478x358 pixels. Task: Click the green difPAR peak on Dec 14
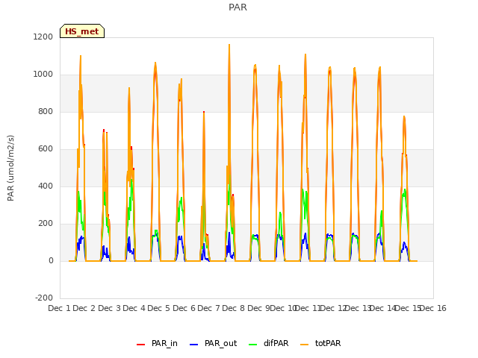tap(405, 189)
